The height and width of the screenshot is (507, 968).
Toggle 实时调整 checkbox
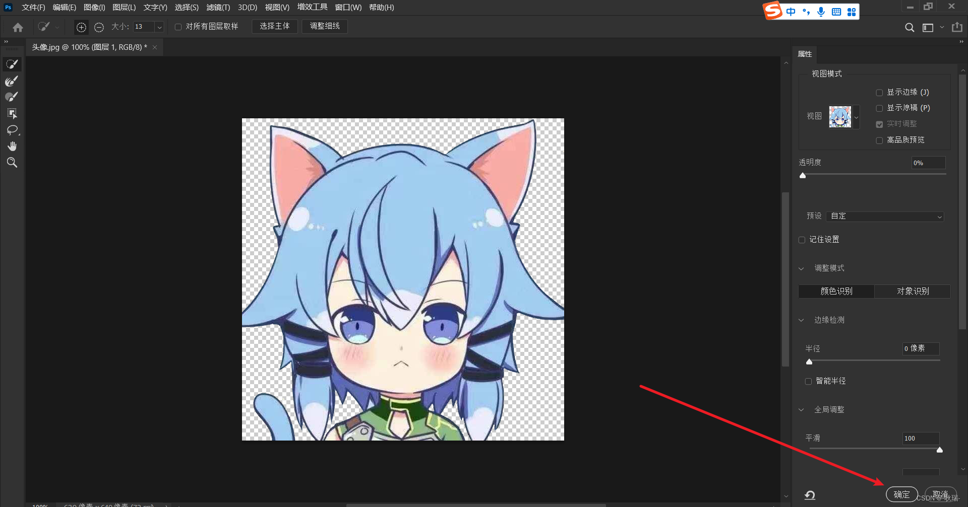click(879, 124)
